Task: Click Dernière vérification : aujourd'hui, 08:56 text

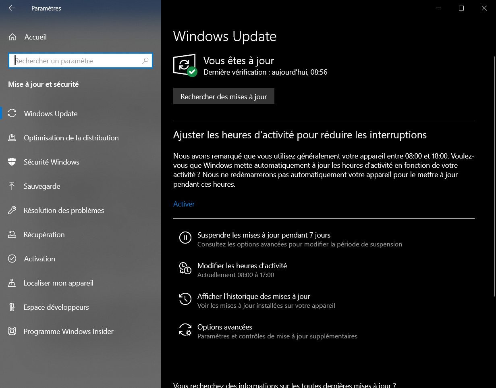Action: (x=265, y=73)
